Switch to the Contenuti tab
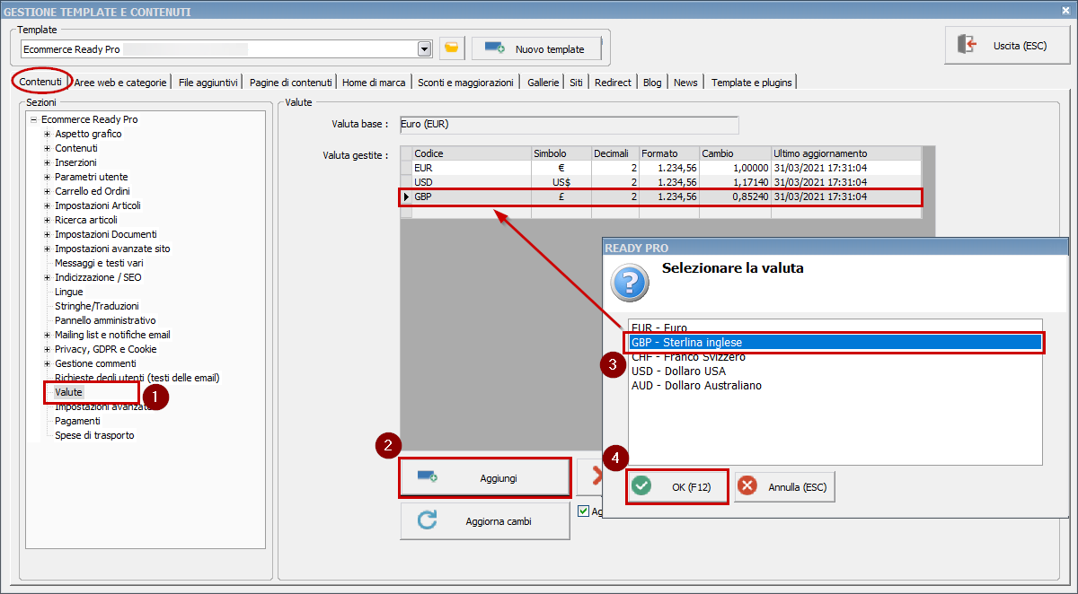 (41, 82)
